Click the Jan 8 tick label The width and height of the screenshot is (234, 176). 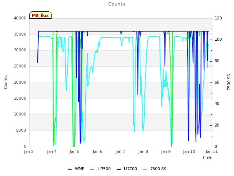click(143, 151)
